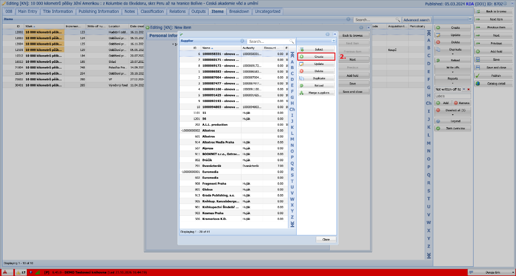Click Duplicate in the Supplier dialog
The image size is (516, 276).
[316, 78]
